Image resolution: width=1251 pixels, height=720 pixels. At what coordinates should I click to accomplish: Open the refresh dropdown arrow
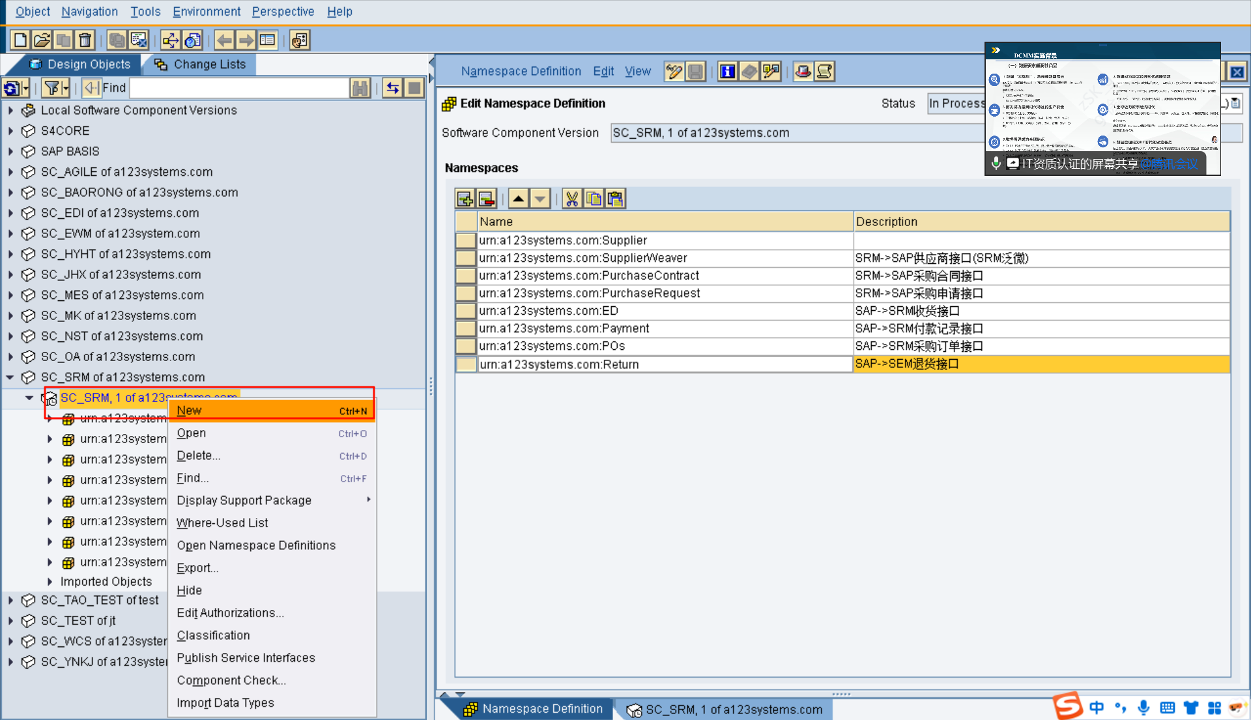point(26,88)
